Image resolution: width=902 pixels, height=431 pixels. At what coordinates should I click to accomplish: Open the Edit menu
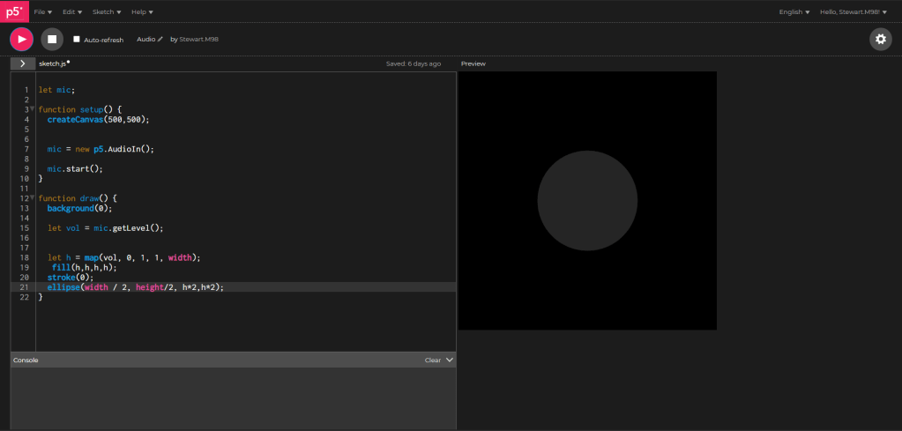point(72,12)
